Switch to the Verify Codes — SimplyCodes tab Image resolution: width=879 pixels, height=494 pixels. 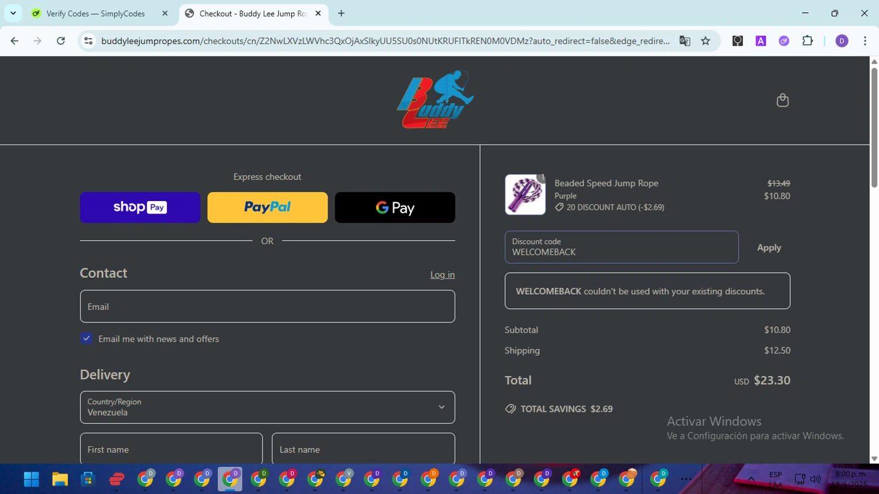96,13
